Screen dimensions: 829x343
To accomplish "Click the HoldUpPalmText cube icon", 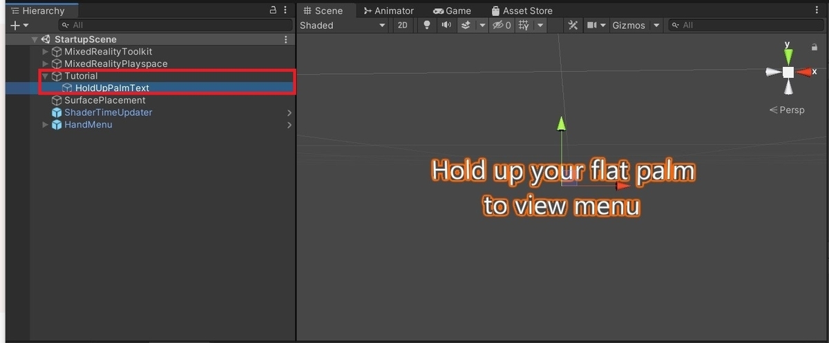I will [67, 88].
